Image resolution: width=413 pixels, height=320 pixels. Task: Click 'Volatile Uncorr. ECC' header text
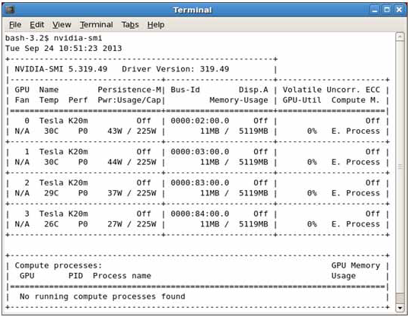tap(332, 90)
